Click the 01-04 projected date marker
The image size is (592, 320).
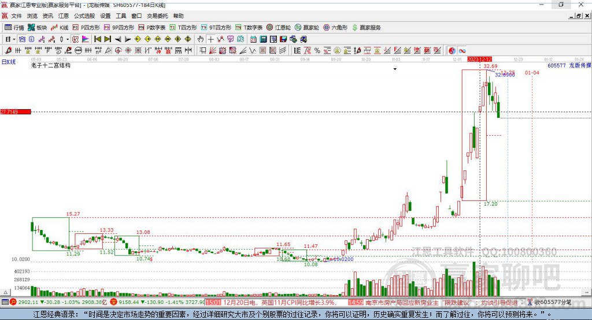[x=532, y=72]
